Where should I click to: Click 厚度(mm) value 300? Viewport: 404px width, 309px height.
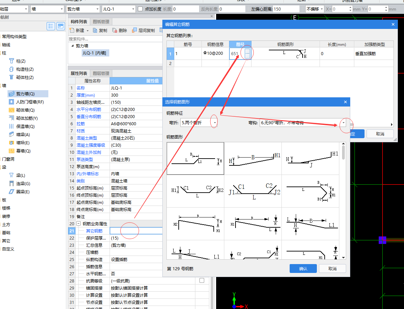(x=136, y=95)
